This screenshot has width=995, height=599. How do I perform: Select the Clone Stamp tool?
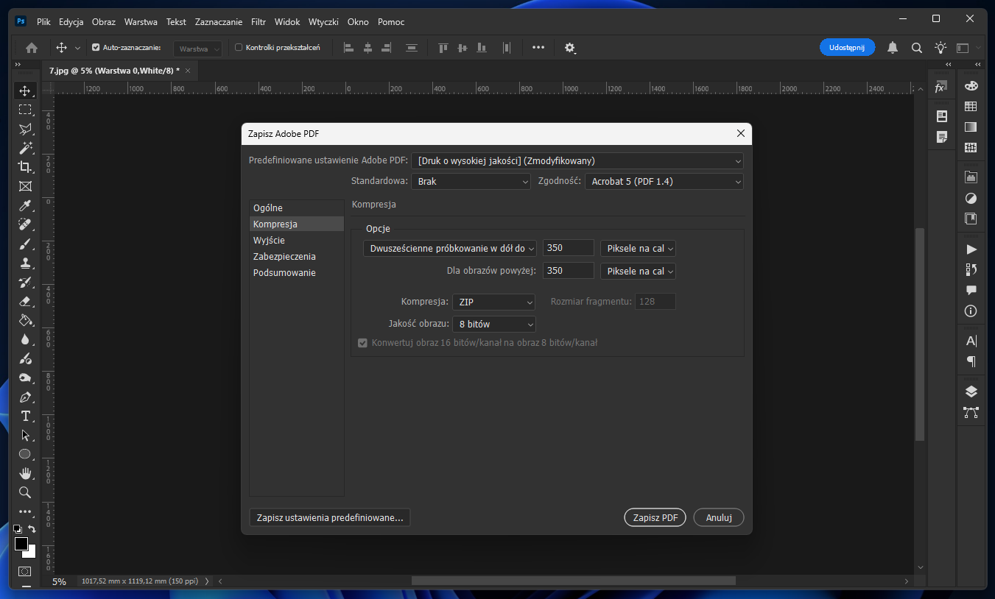coord(25,263)
